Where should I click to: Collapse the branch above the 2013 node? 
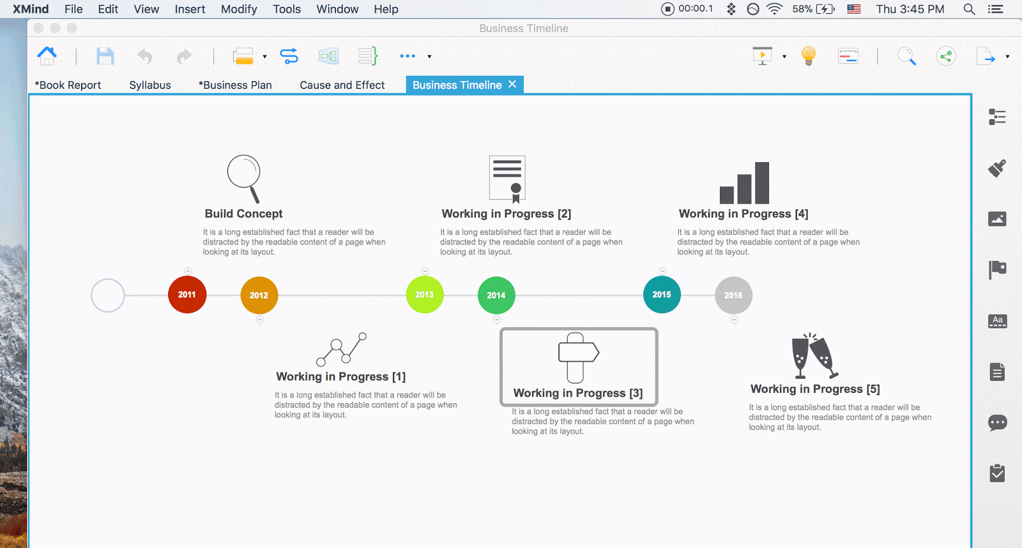tap(425, 271)
